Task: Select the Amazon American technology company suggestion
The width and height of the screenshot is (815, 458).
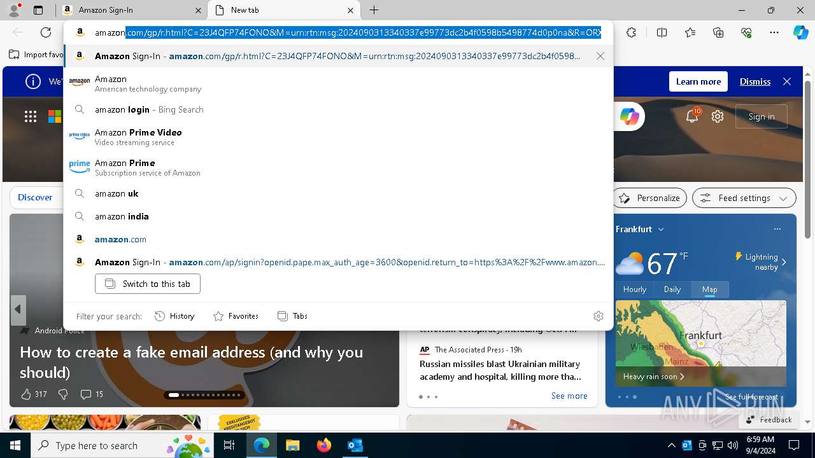Action: pos(338,83)
